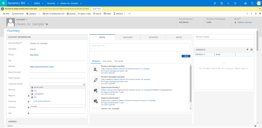Open recently viewed items clock icon
Image resolution: width=262 pixels, height=128 pixels.
click(x=221, y=3)
